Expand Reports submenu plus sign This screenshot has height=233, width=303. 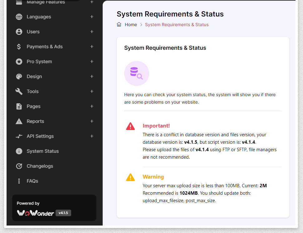[x=92, y=121]
